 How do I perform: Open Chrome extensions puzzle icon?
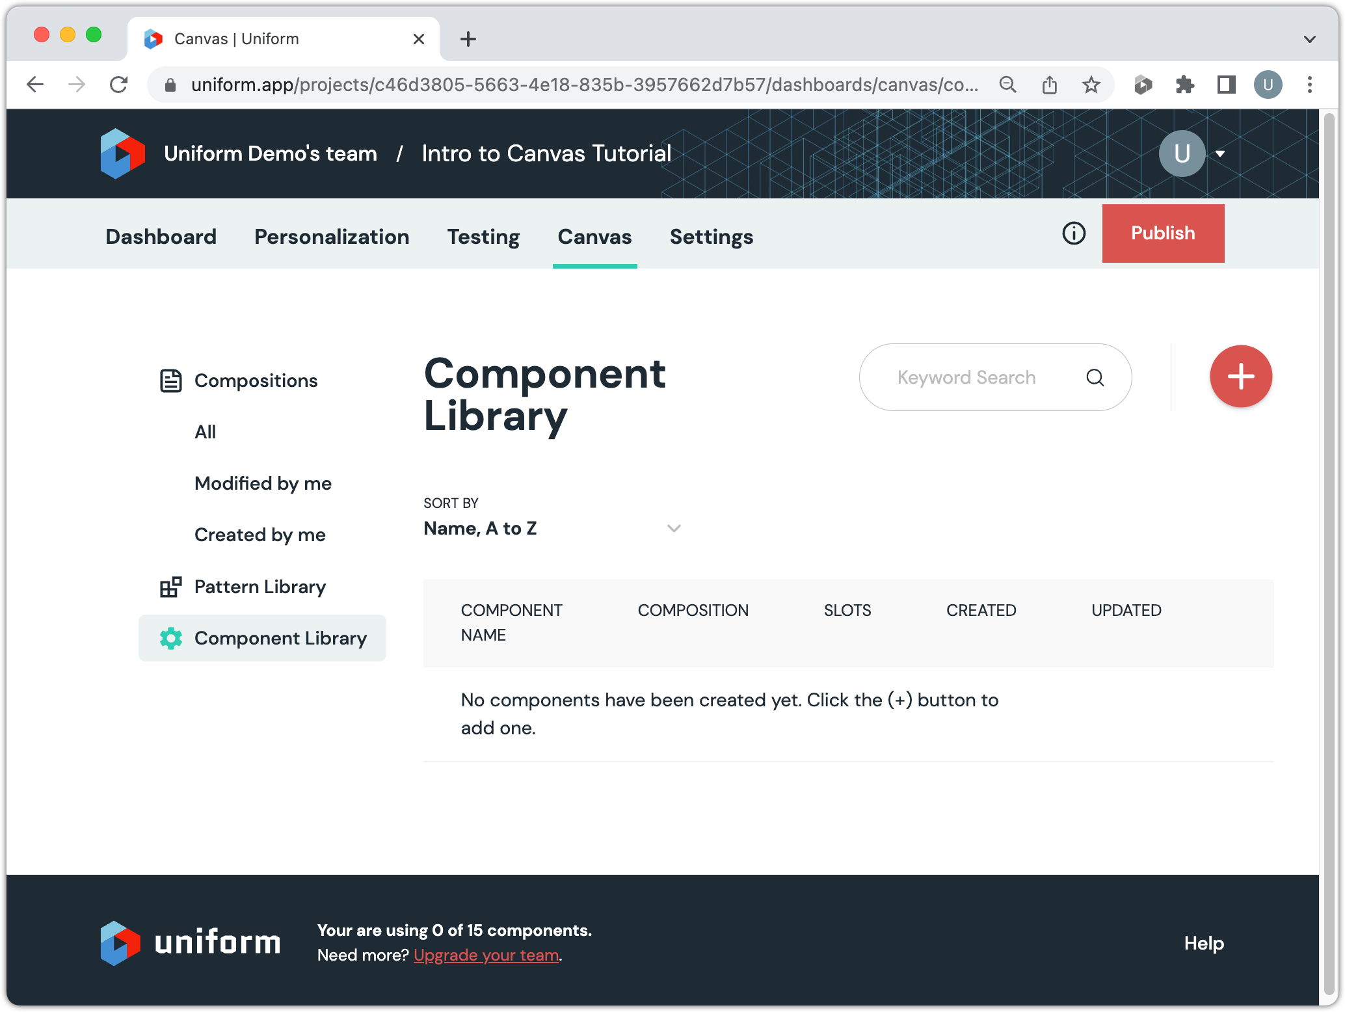(x=1184, y=85)
